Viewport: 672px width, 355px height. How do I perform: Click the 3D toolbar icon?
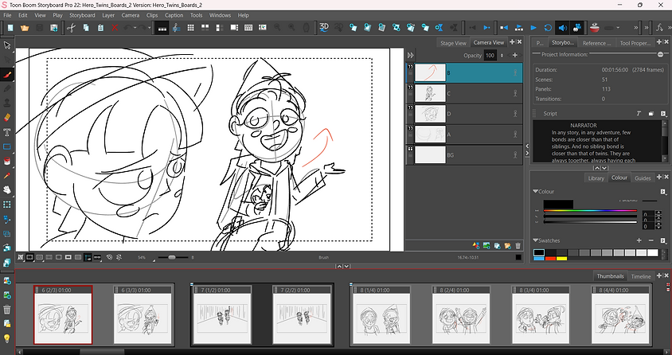point(324,28)
